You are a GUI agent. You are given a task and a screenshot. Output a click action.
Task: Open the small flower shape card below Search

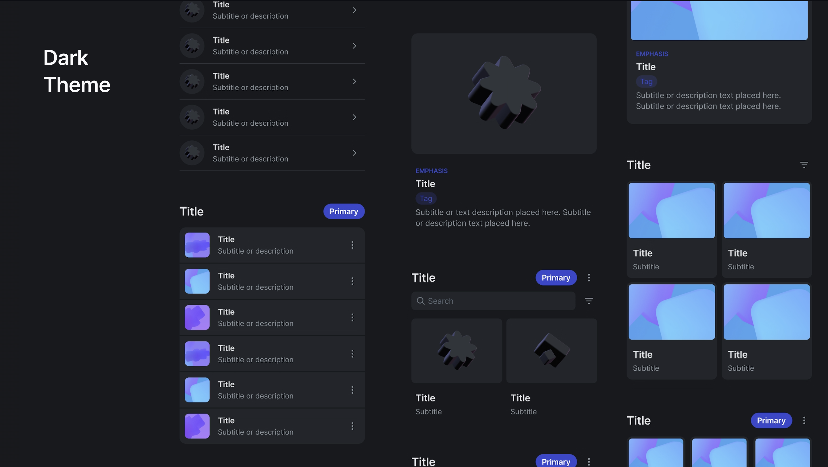[x=457, y=351]
